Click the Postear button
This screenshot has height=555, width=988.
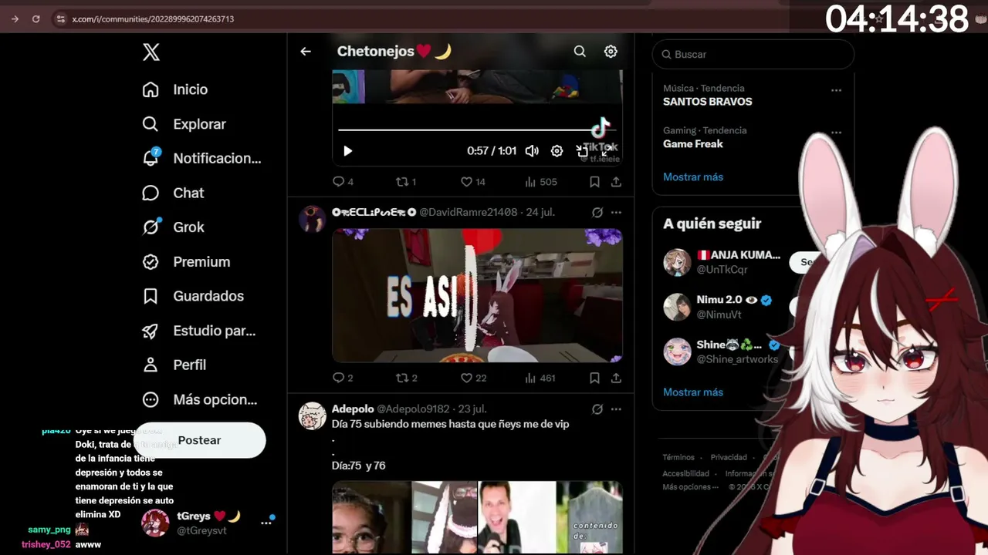[x=200, y=440]
